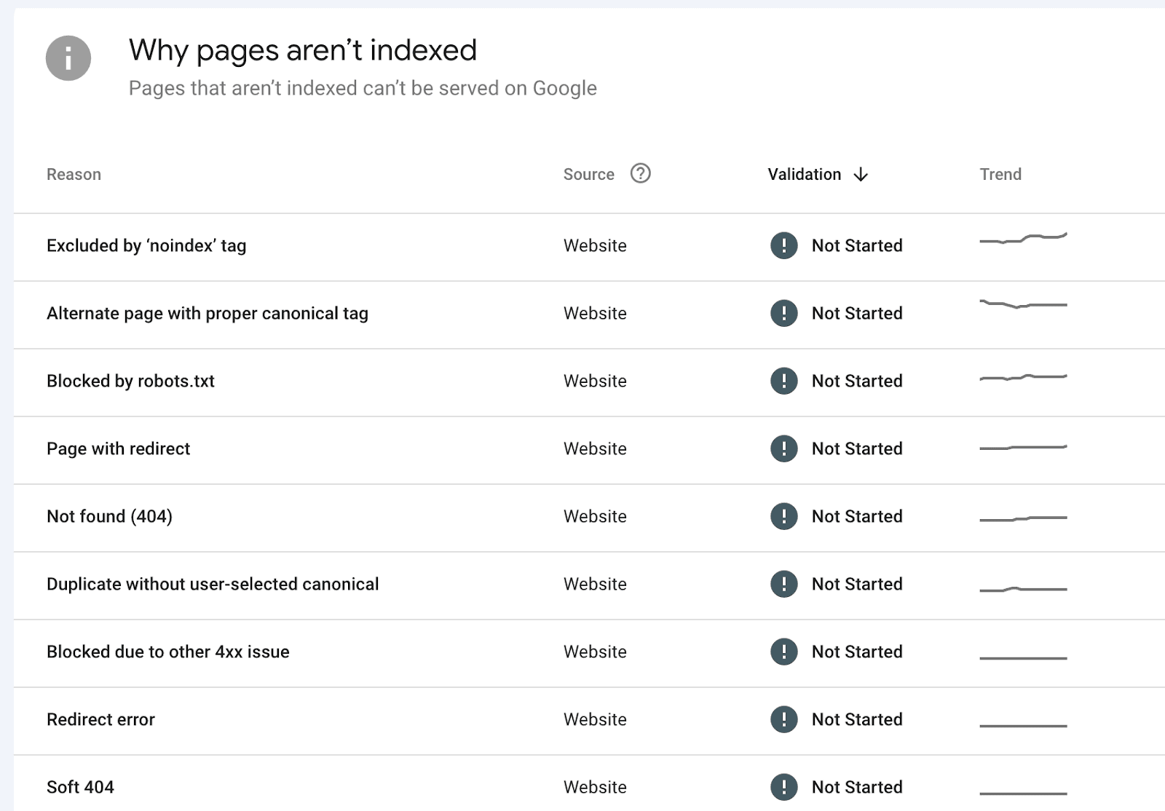Screen dimensions: 1165x811
Task: Click the Website source for Redirect error
Action: (595, 719)
